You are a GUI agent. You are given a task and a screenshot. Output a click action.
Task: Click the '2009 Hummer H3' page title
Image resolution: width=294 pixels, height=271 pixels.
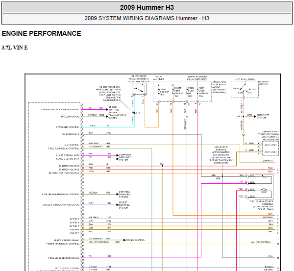tap(147, 7)
